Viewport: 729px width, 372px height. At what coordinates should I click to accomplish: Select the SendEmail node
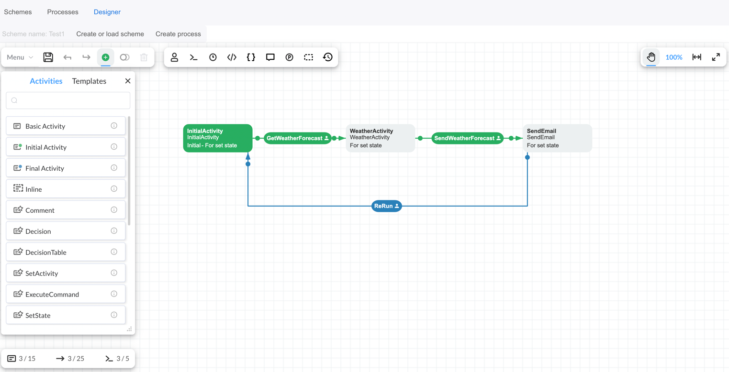tap(558, 138)
